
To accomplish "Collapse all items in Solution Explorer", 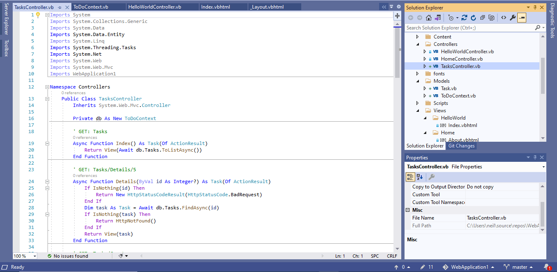I will [482, 17].
